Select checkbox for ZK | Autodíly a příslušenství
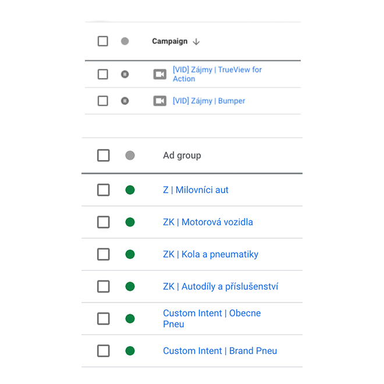The height and width of the screenshot is (384, 384). [x=104, y=286]
